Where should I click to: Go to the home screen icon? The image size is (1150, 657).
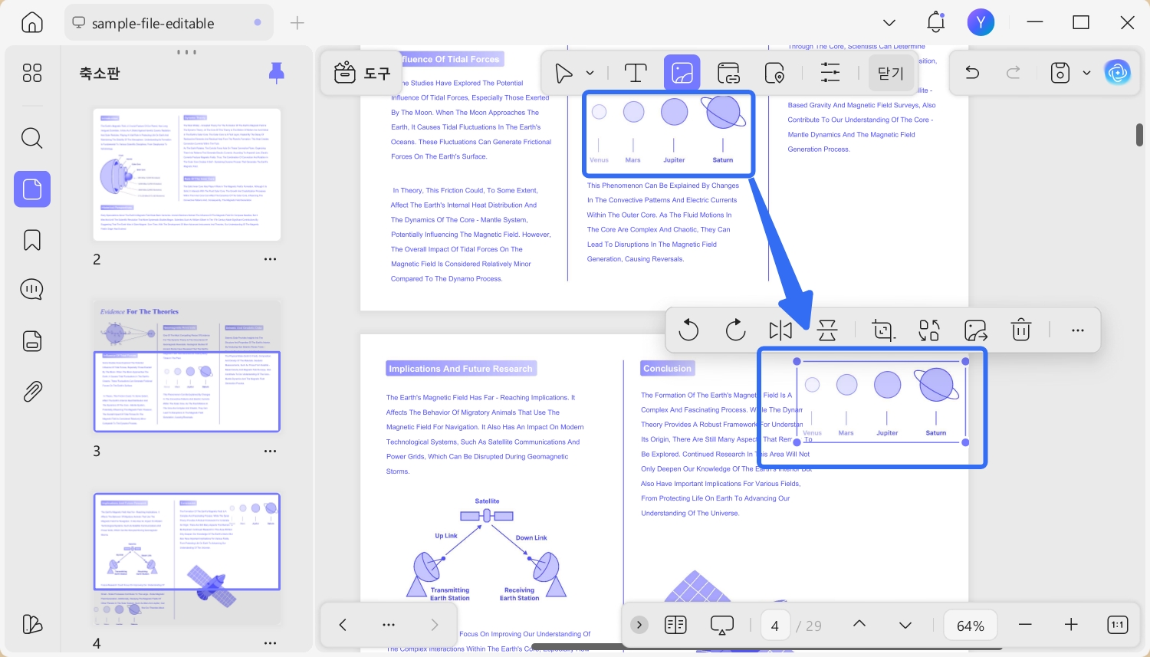click(x=32, y=23)
